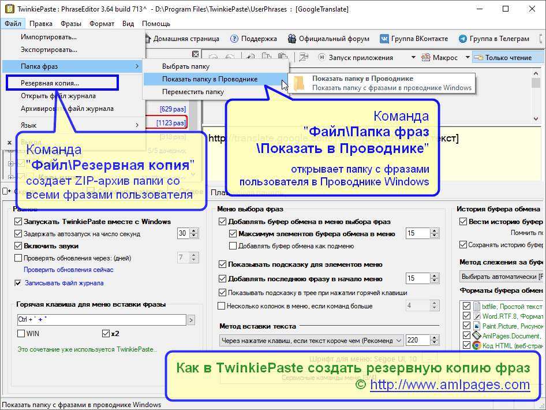Open the Выбирать автоматически combo box
Viewport: 546px width, 410px height.
coord(502,277)
